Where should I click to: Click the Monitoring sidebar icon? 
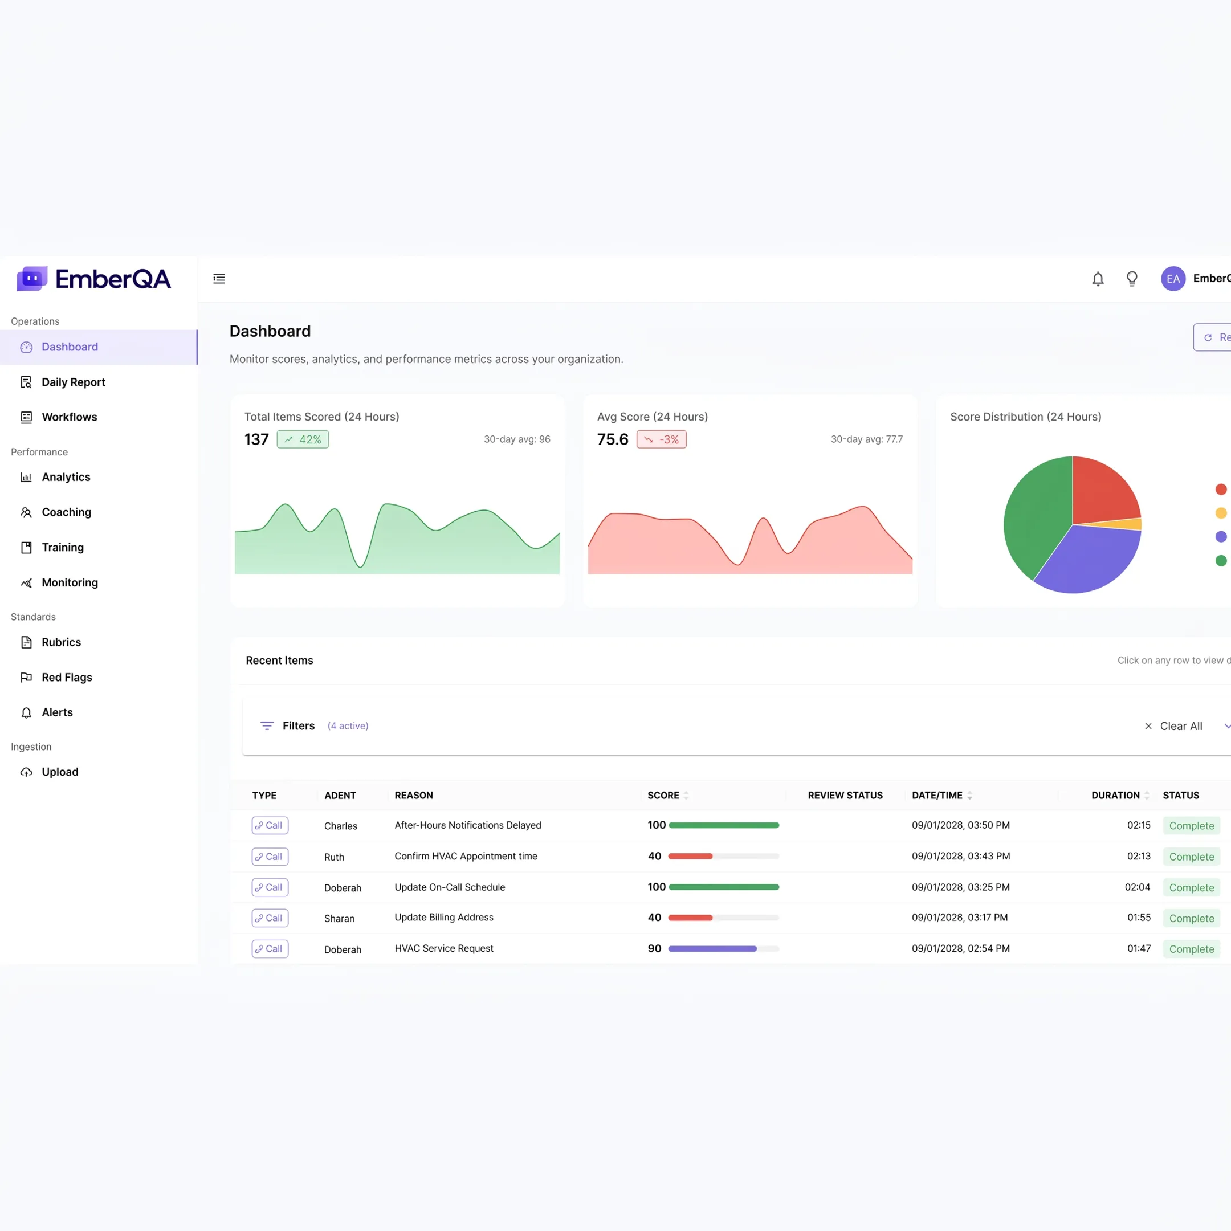coord(26,582)
